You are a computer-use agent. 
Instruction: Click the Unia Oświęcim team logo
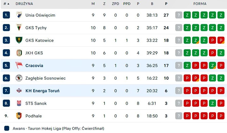point(19,15)
